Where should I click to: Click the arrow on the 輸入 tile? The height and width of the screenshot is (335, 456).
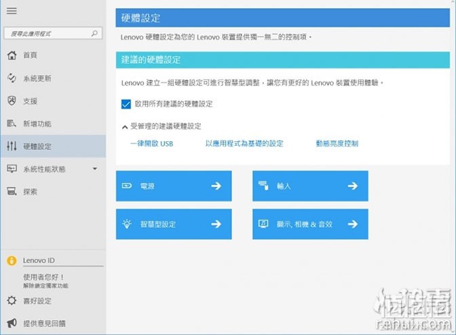[352, 186]
